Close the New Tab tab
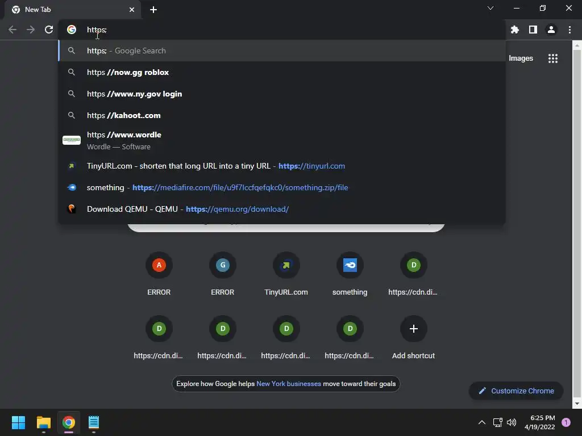 (132, 10)
